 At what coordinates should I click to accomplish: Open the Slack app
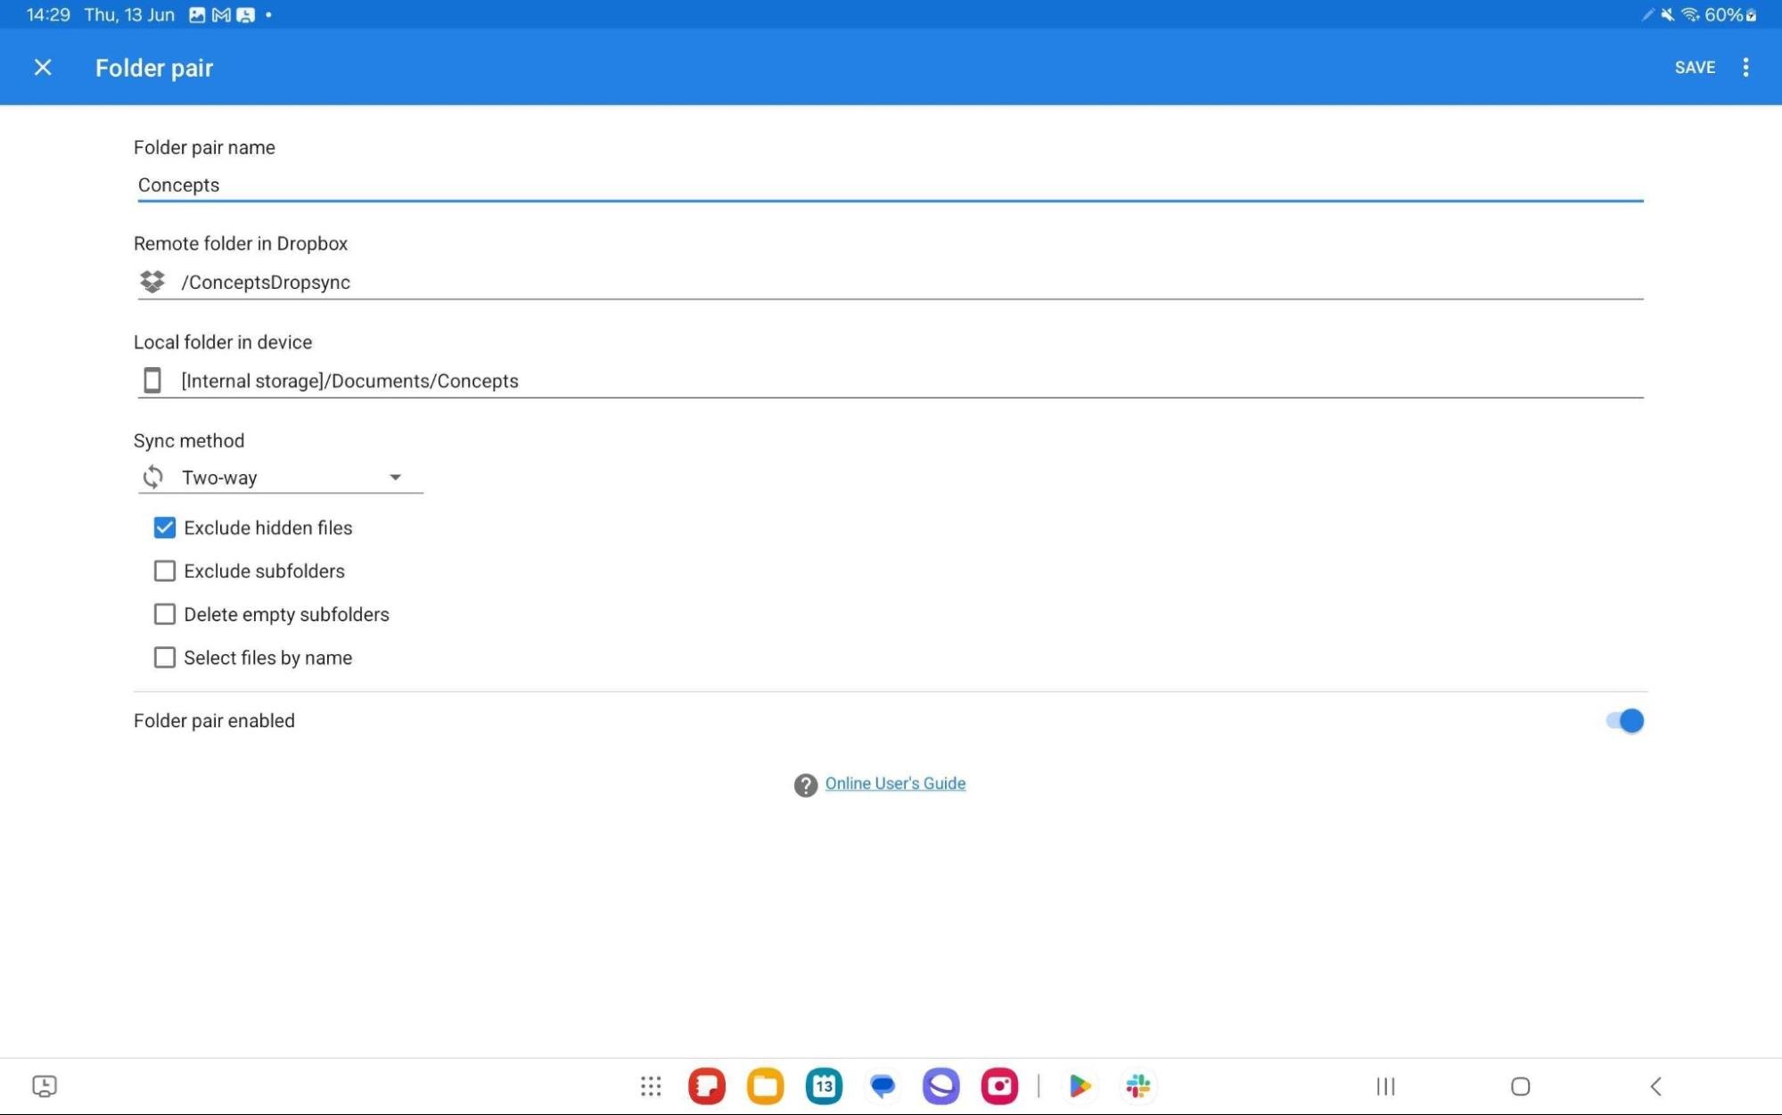click(1138, 1086)
